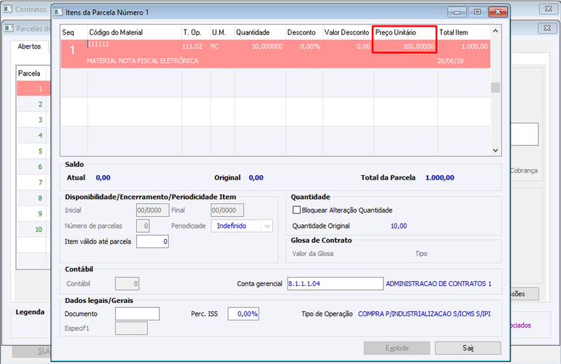This screenshot has width=561, height=364.
Task: Open the Periodicidade dropdown
Action: tap(267, 226)
